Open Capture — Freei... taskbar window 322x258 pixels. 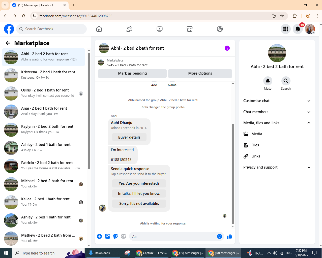[152, 253]
